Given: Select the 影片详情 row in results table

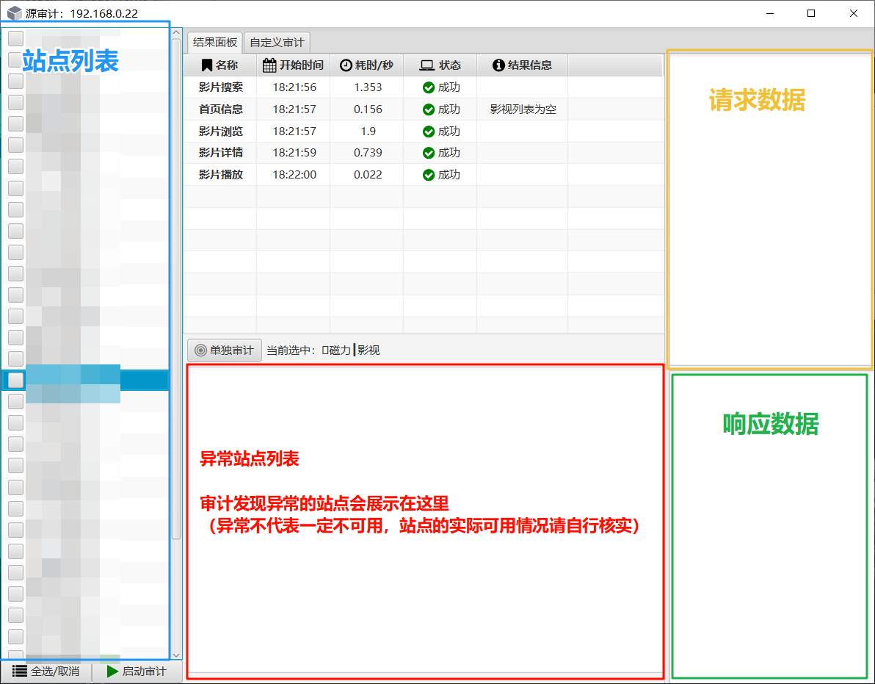Looking at the screenshot, I should (330, 153).
